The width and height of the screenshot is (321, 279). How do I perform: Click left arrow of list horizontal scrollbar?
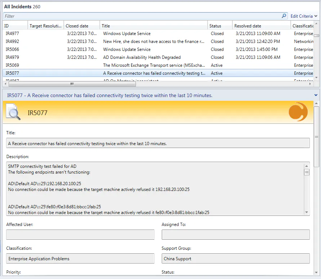pyautogui.click(x=5, y=84)
